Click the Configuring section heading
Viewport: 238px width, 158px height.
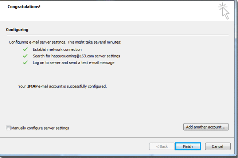coord(17,30)
